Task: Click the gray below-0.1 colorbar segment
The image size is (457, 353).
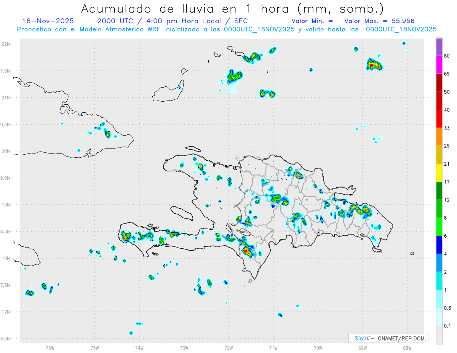Action: 439,335
